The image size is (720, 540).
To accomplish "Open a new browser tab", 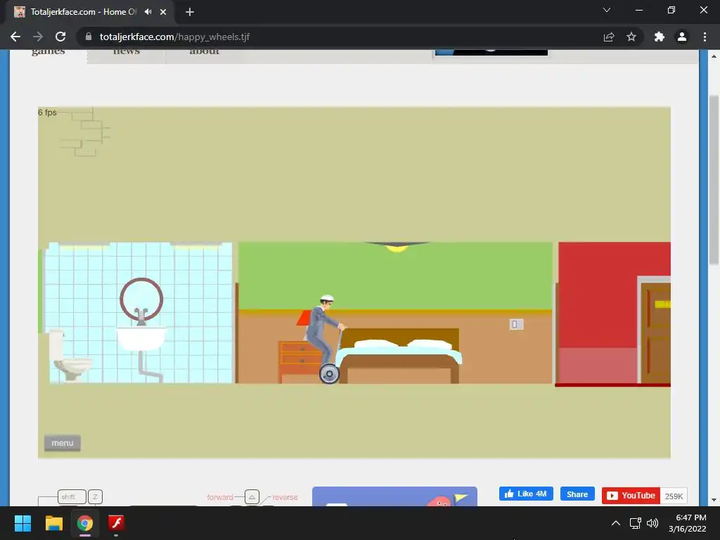I will [190, 12].
